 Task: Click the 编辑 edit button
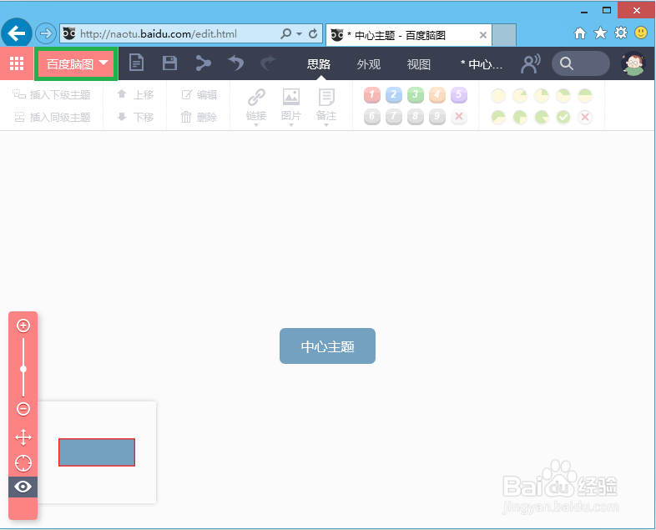pos(199,95)
